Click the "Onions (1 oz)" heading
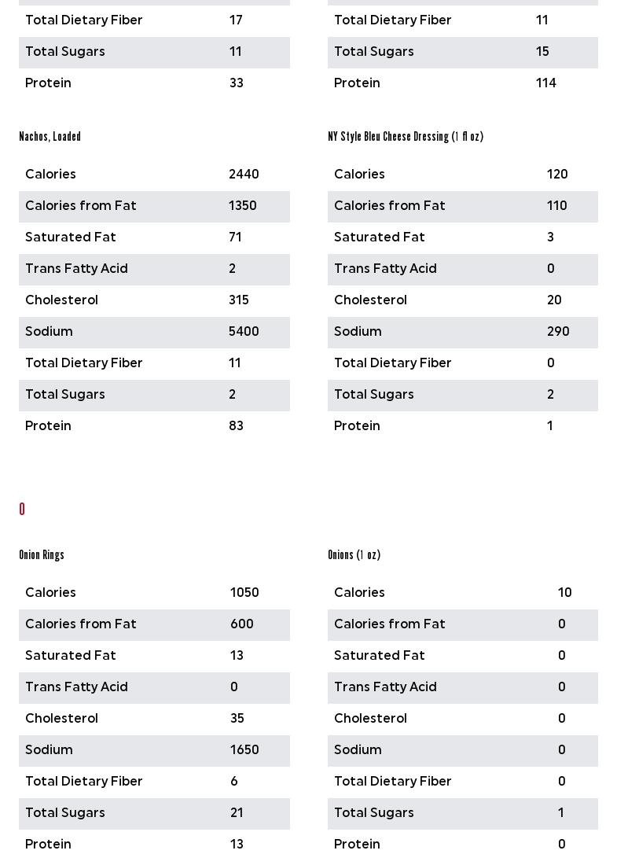The image size is (617, 854). coord(354,555)
